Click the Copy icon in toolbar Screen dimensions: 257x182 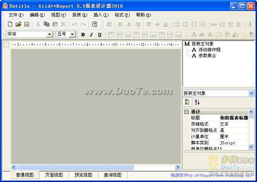pos(46,24)
